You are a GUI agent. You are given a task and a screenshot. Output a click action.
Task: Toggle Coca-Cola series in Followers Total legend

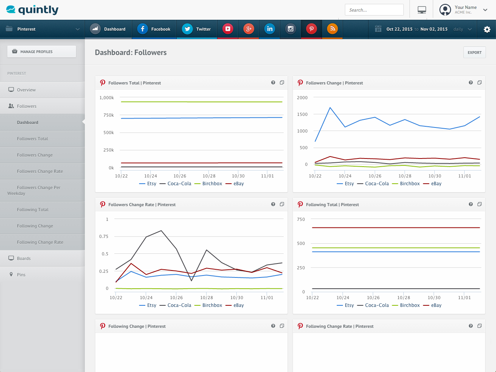pyautogui.click(x=175, y=184)
